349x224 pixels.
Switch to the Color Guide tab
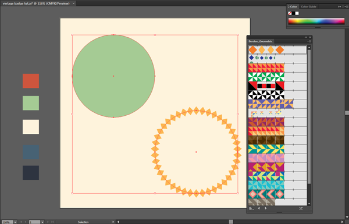tap(308, 6)
